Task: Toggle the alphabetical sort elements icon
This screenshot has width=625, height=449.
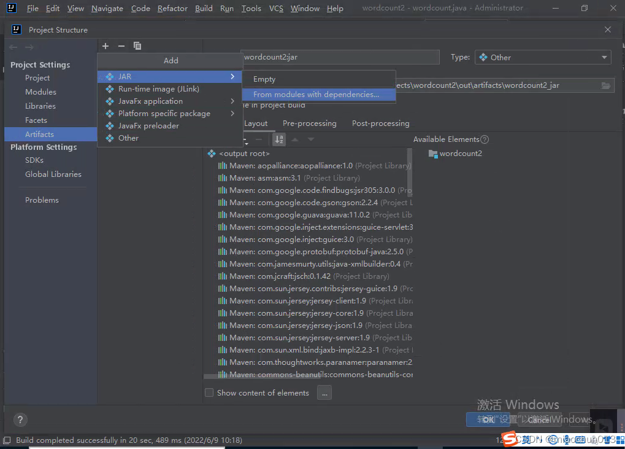Action: click(279, 139)
